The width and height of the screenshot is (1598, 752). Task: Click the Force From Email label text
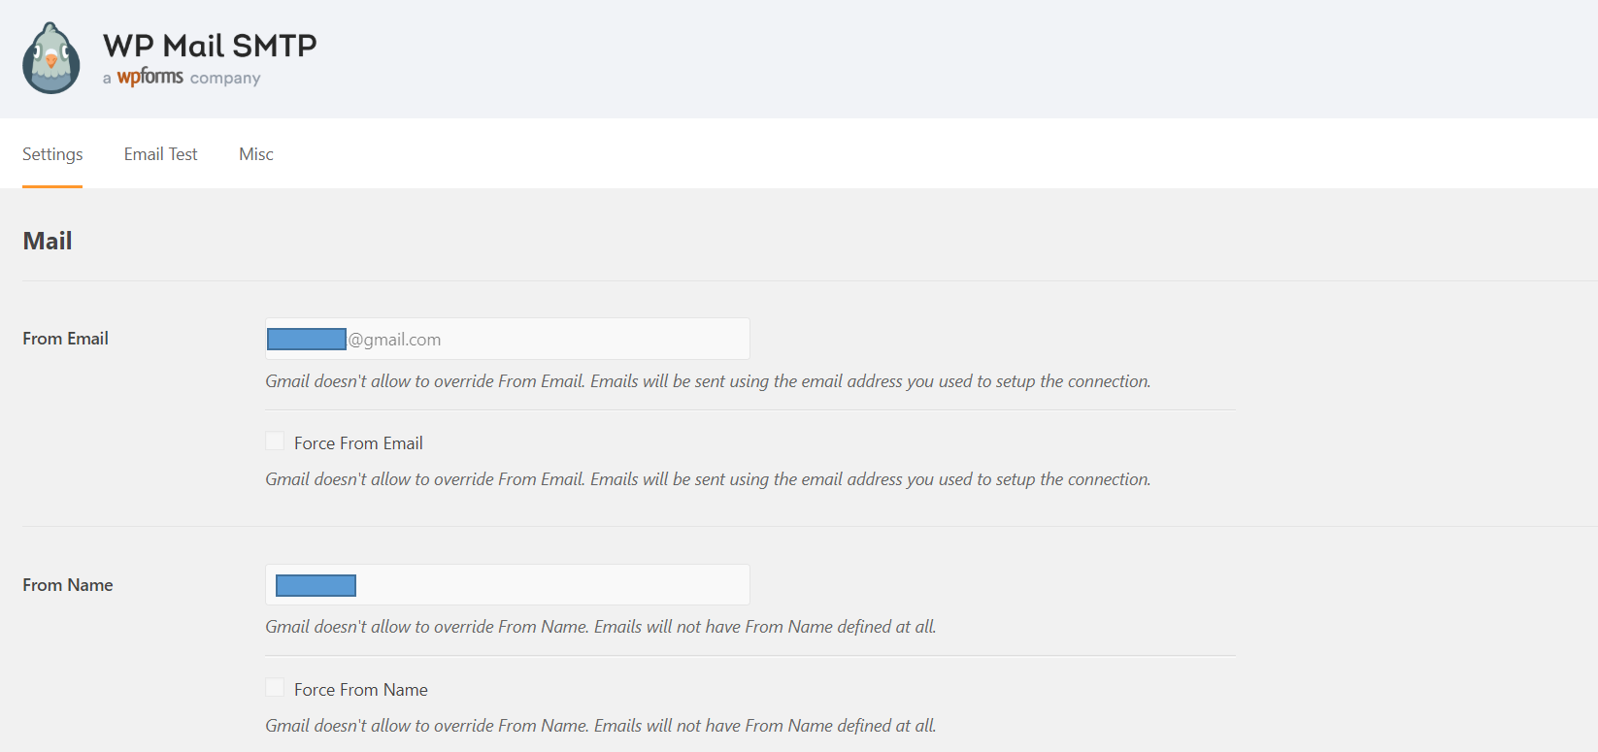click(358, 443)
